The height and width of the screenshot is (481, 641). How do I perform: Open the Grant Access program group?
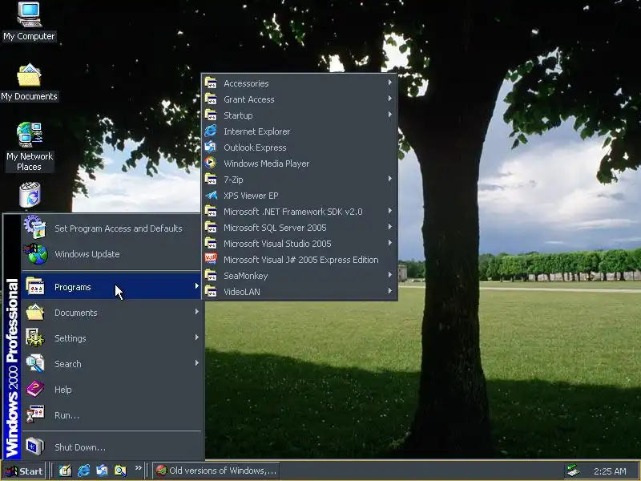(299, 99)
